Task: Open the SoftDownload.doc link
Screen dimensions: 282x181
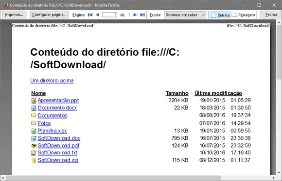Action: 59,138
